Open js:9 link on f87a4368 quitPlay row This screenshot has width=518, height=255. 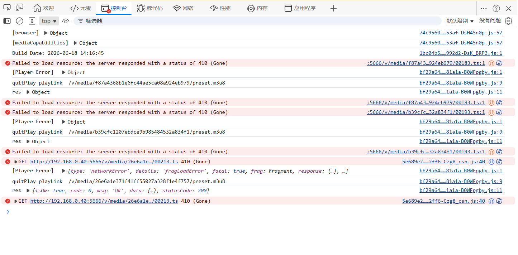[461, 83]
